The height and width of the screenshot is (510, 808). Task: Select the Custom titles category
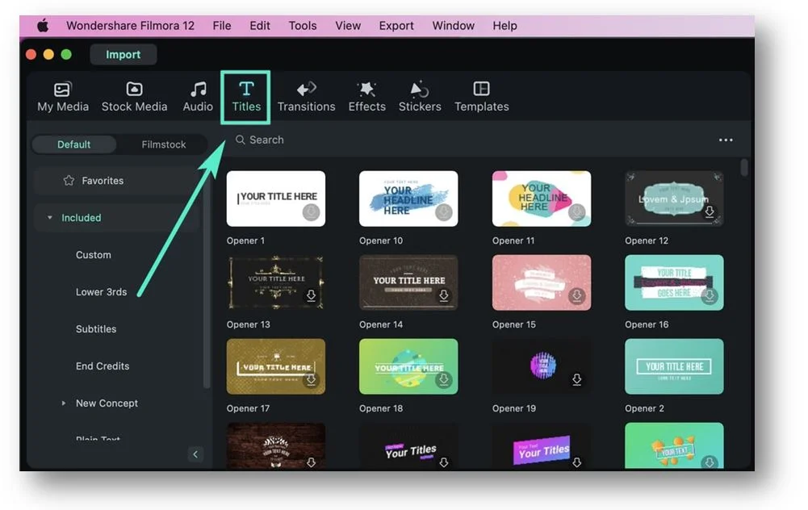94,254
